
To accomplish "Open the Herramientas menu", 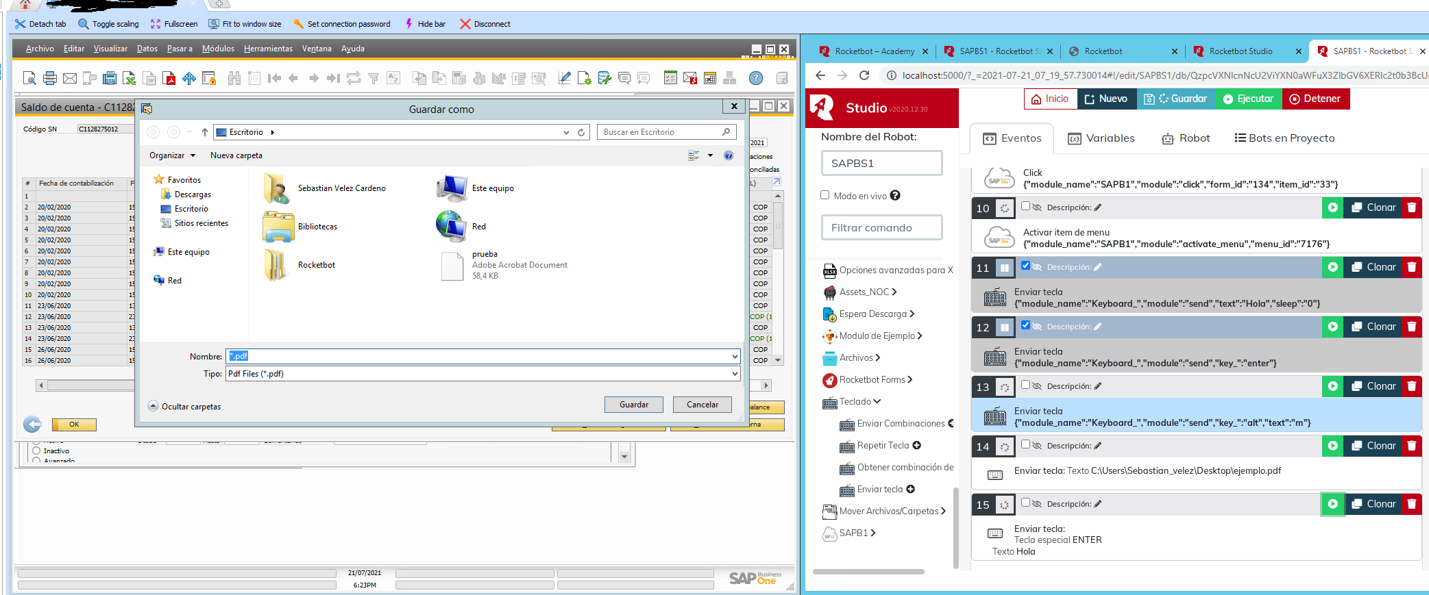I will [x=268, y=49].
